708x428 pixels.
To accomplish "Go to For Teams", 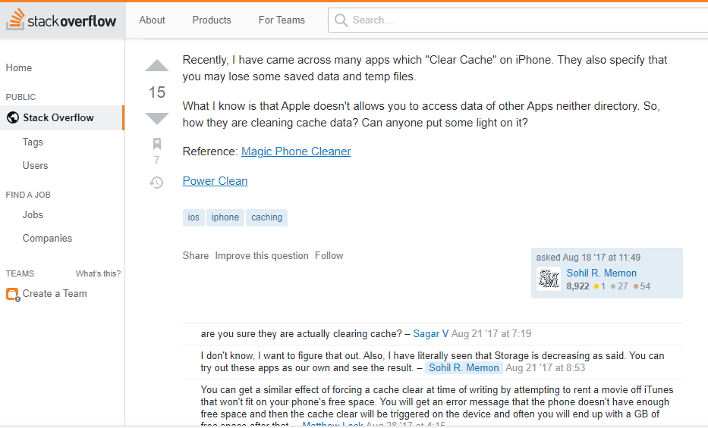I will click(282, 20).
